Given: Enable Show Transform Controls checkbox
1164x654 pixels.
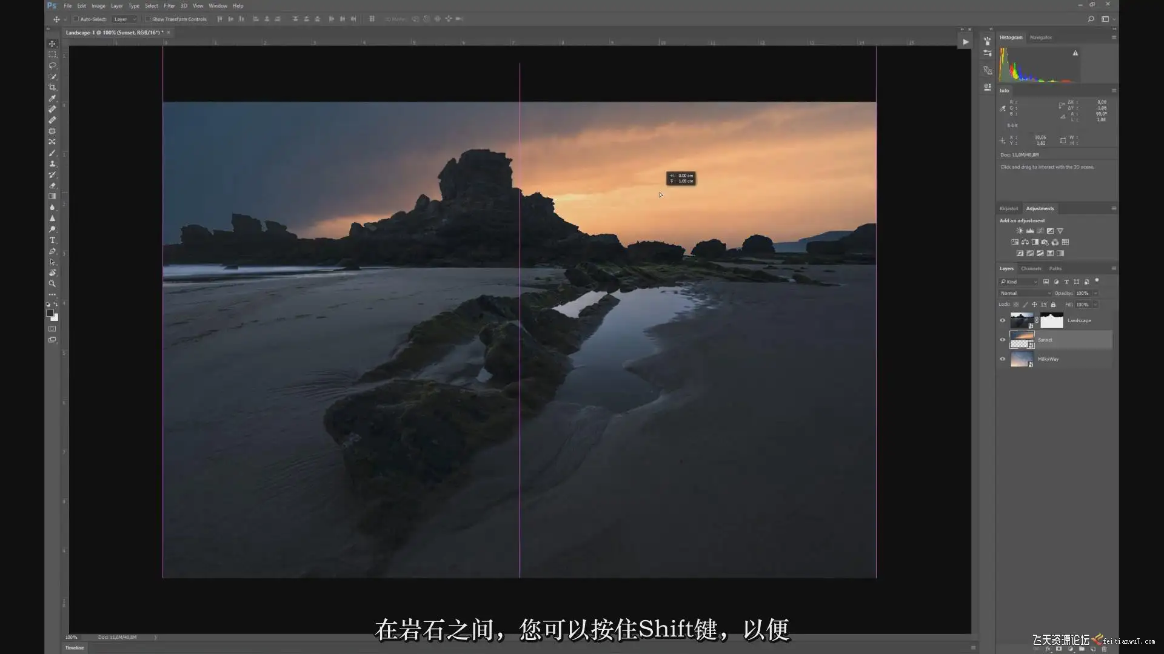Looking at the screenshot, I should click(x=148, y=19).
